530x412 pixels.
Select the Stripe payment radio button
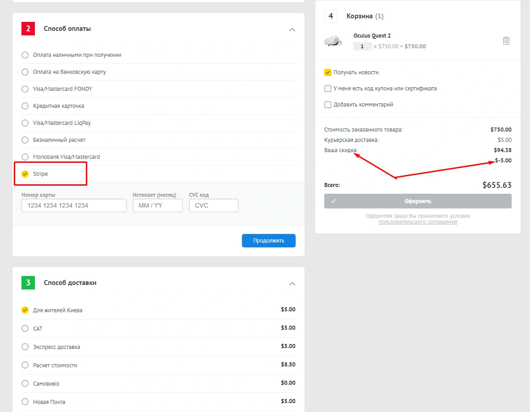pyautogui.click(x=25, y=174)
